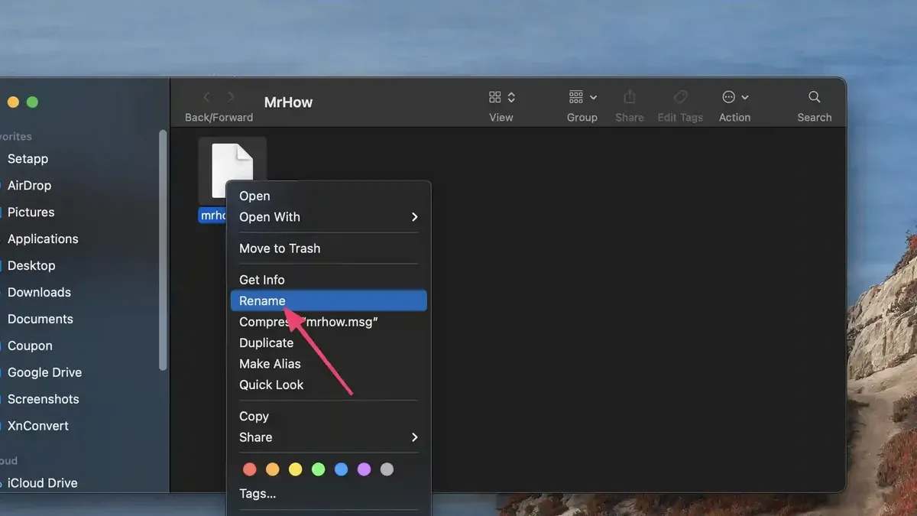
Task: Apply the yellow tag color
Action: (296, 469)
